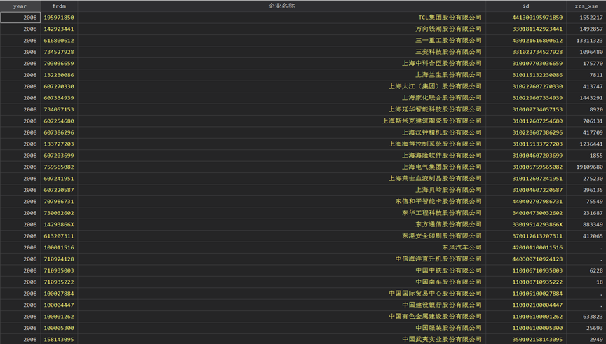The image size is (606, 344).
Task: Click zzs_xse value 13311323
Action: pyautogui.click(x=589, y=41)
